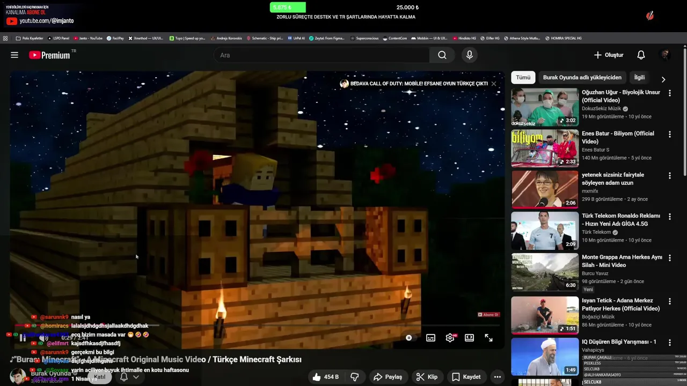The image size is (687, 386).
Task: Dislike the video with thumbs-down icon
Action: [355, 377]
